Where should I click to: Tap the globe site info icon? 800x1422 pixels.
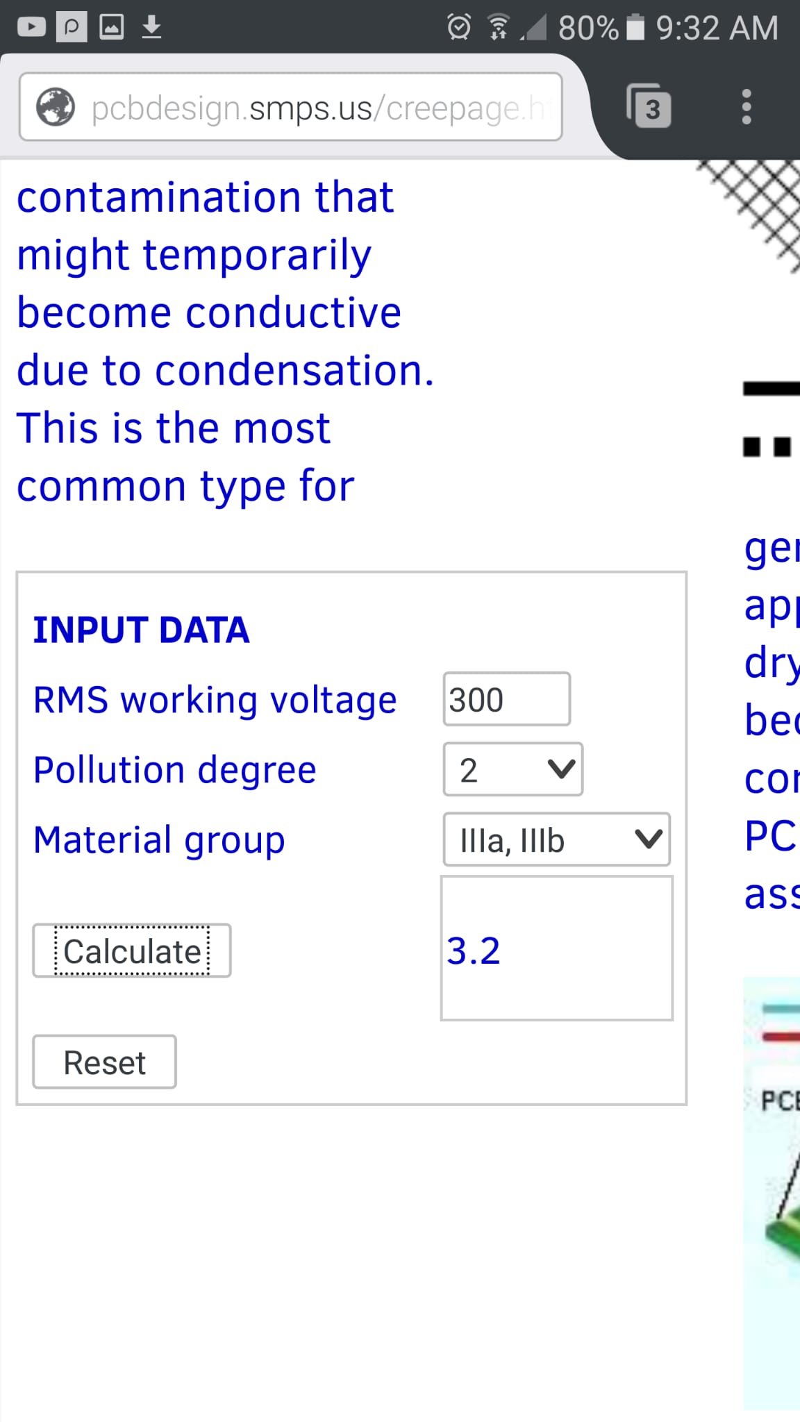pos(56,107)
